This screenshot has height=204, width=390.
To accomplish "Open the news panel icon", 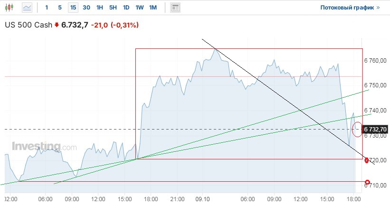I will pyautogui.click(x=175, y=8).
